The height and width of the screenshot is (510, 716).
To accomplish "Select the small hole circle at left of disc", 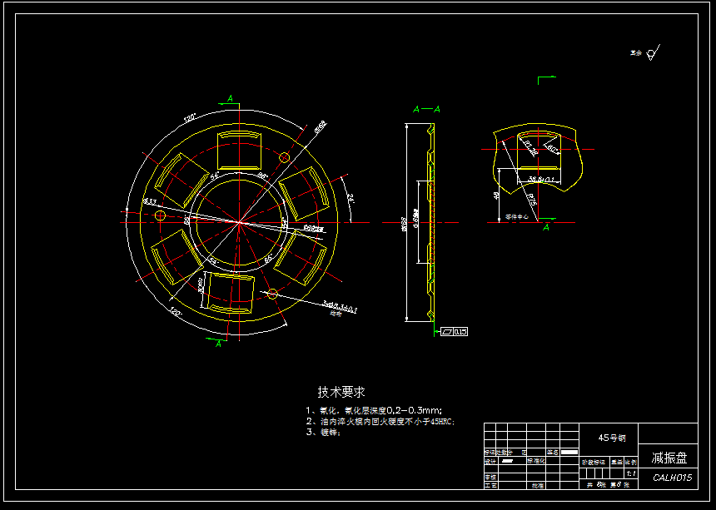I will 160,215.
